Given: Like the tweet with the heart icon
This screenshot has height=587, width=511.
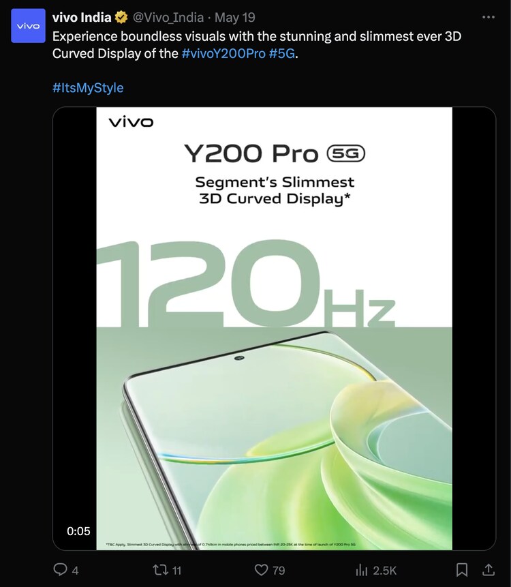Looking at the screenshot, I should coord(261,570).
